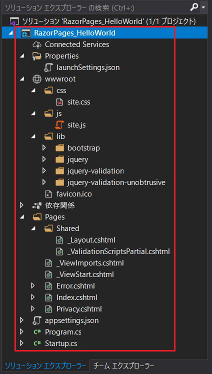Viewport: 212px width, 374px height.
Task: Select _Layout.cshtml file name
Action: tap(91, 240)
